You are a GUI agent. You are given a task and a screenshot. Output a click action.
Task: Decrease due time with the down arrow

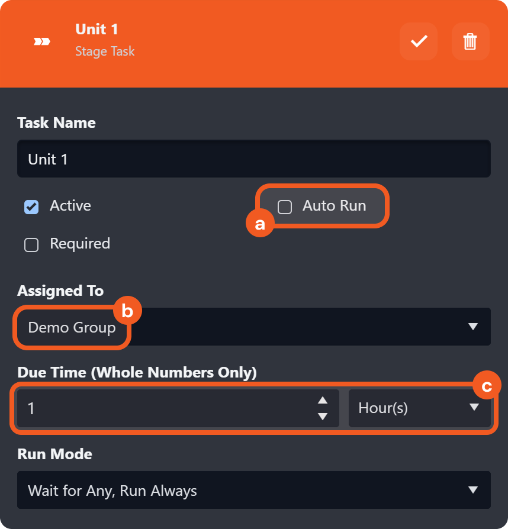[323, 416]
